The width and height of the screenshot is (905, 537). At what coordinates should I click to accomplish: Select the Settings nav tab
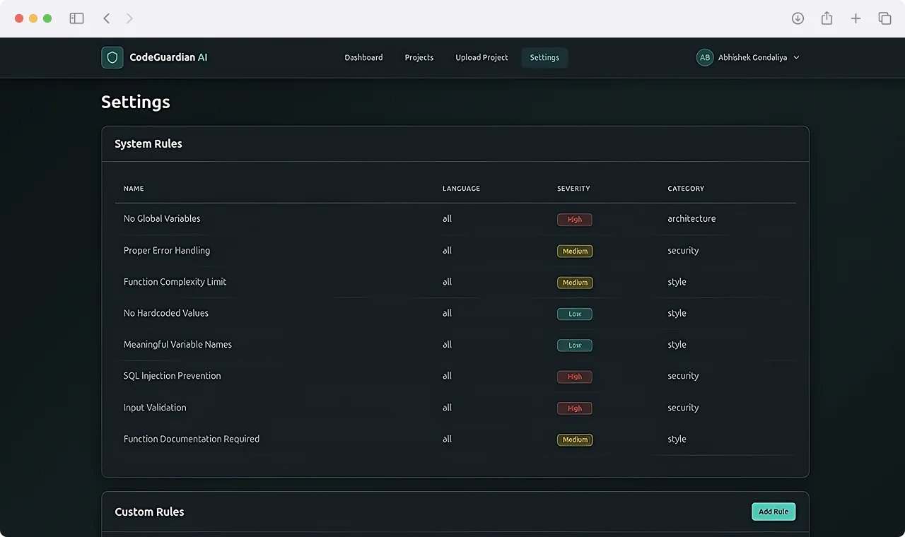click(x=544, y=57)
